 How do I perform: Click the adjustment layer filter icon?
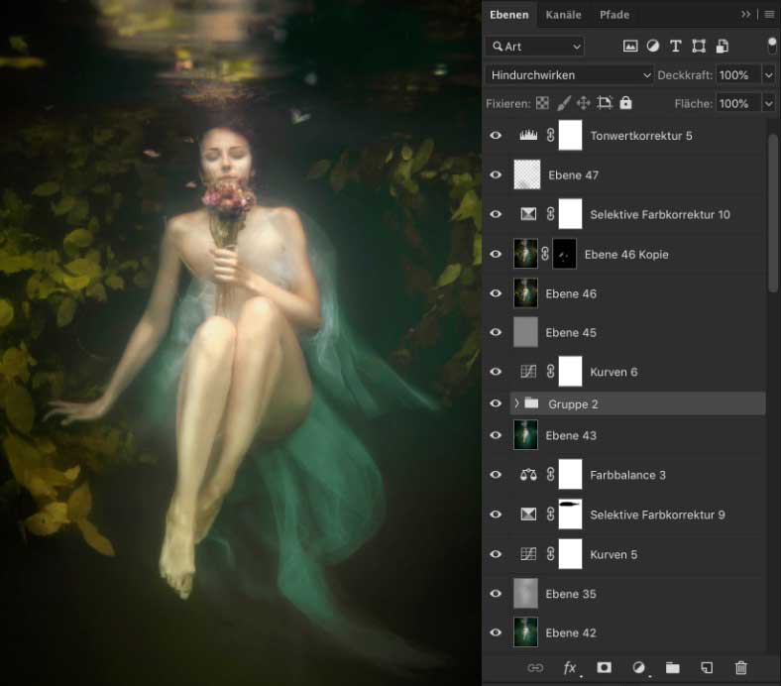tap(653, 47)
